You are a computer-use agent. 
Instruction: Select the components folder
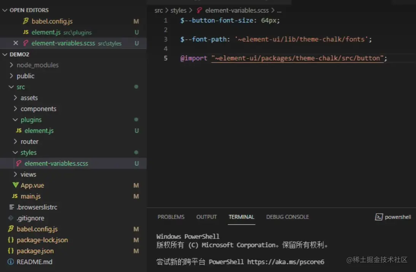[38, 109]
